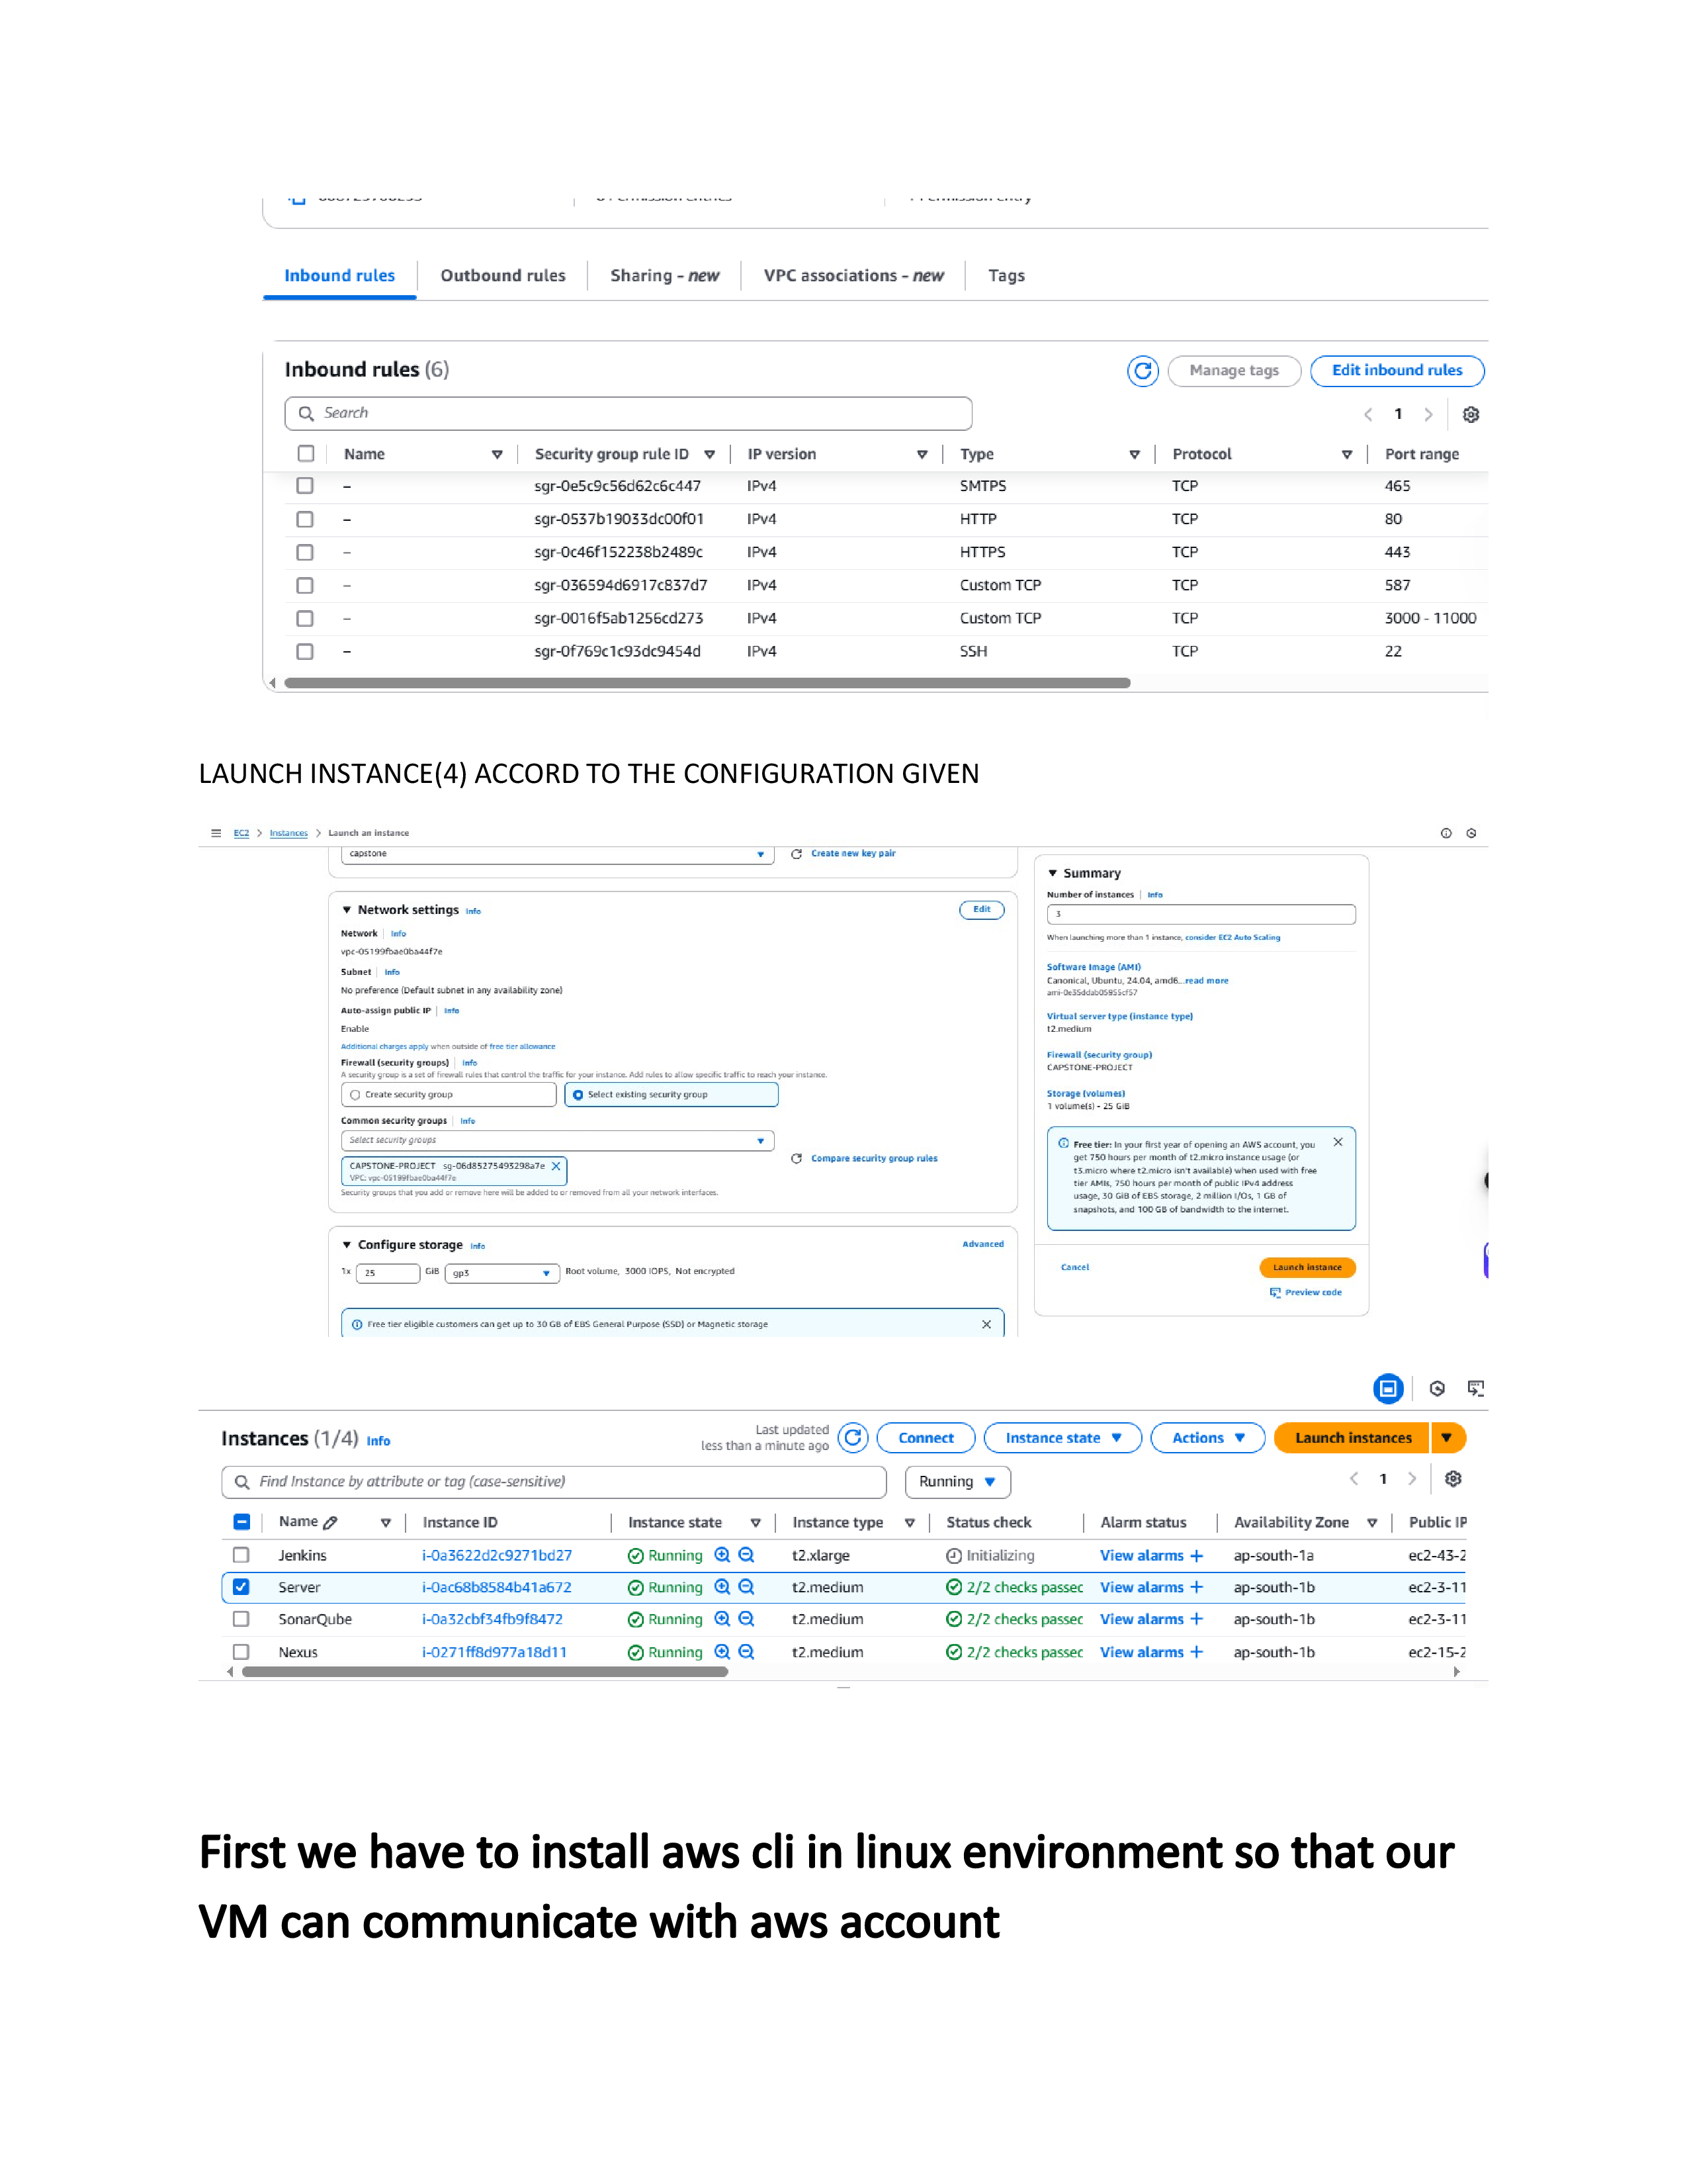Viewport: 1687px width, 2184px height.
Task: Dismiss the Free tier info box in Summary
Action: coord(1338,1142)
